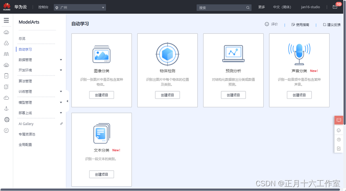This screenshot has height=191, width=346.
Task: Click the 开发环境 sidebar label
Action: pos(25,70)
